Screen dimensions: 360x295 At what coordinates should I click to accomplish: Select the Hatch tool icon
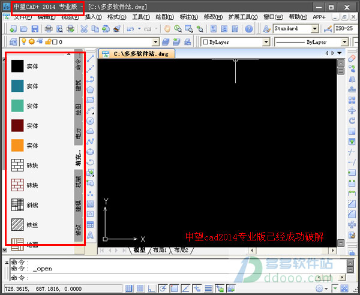tap(91, 204)
